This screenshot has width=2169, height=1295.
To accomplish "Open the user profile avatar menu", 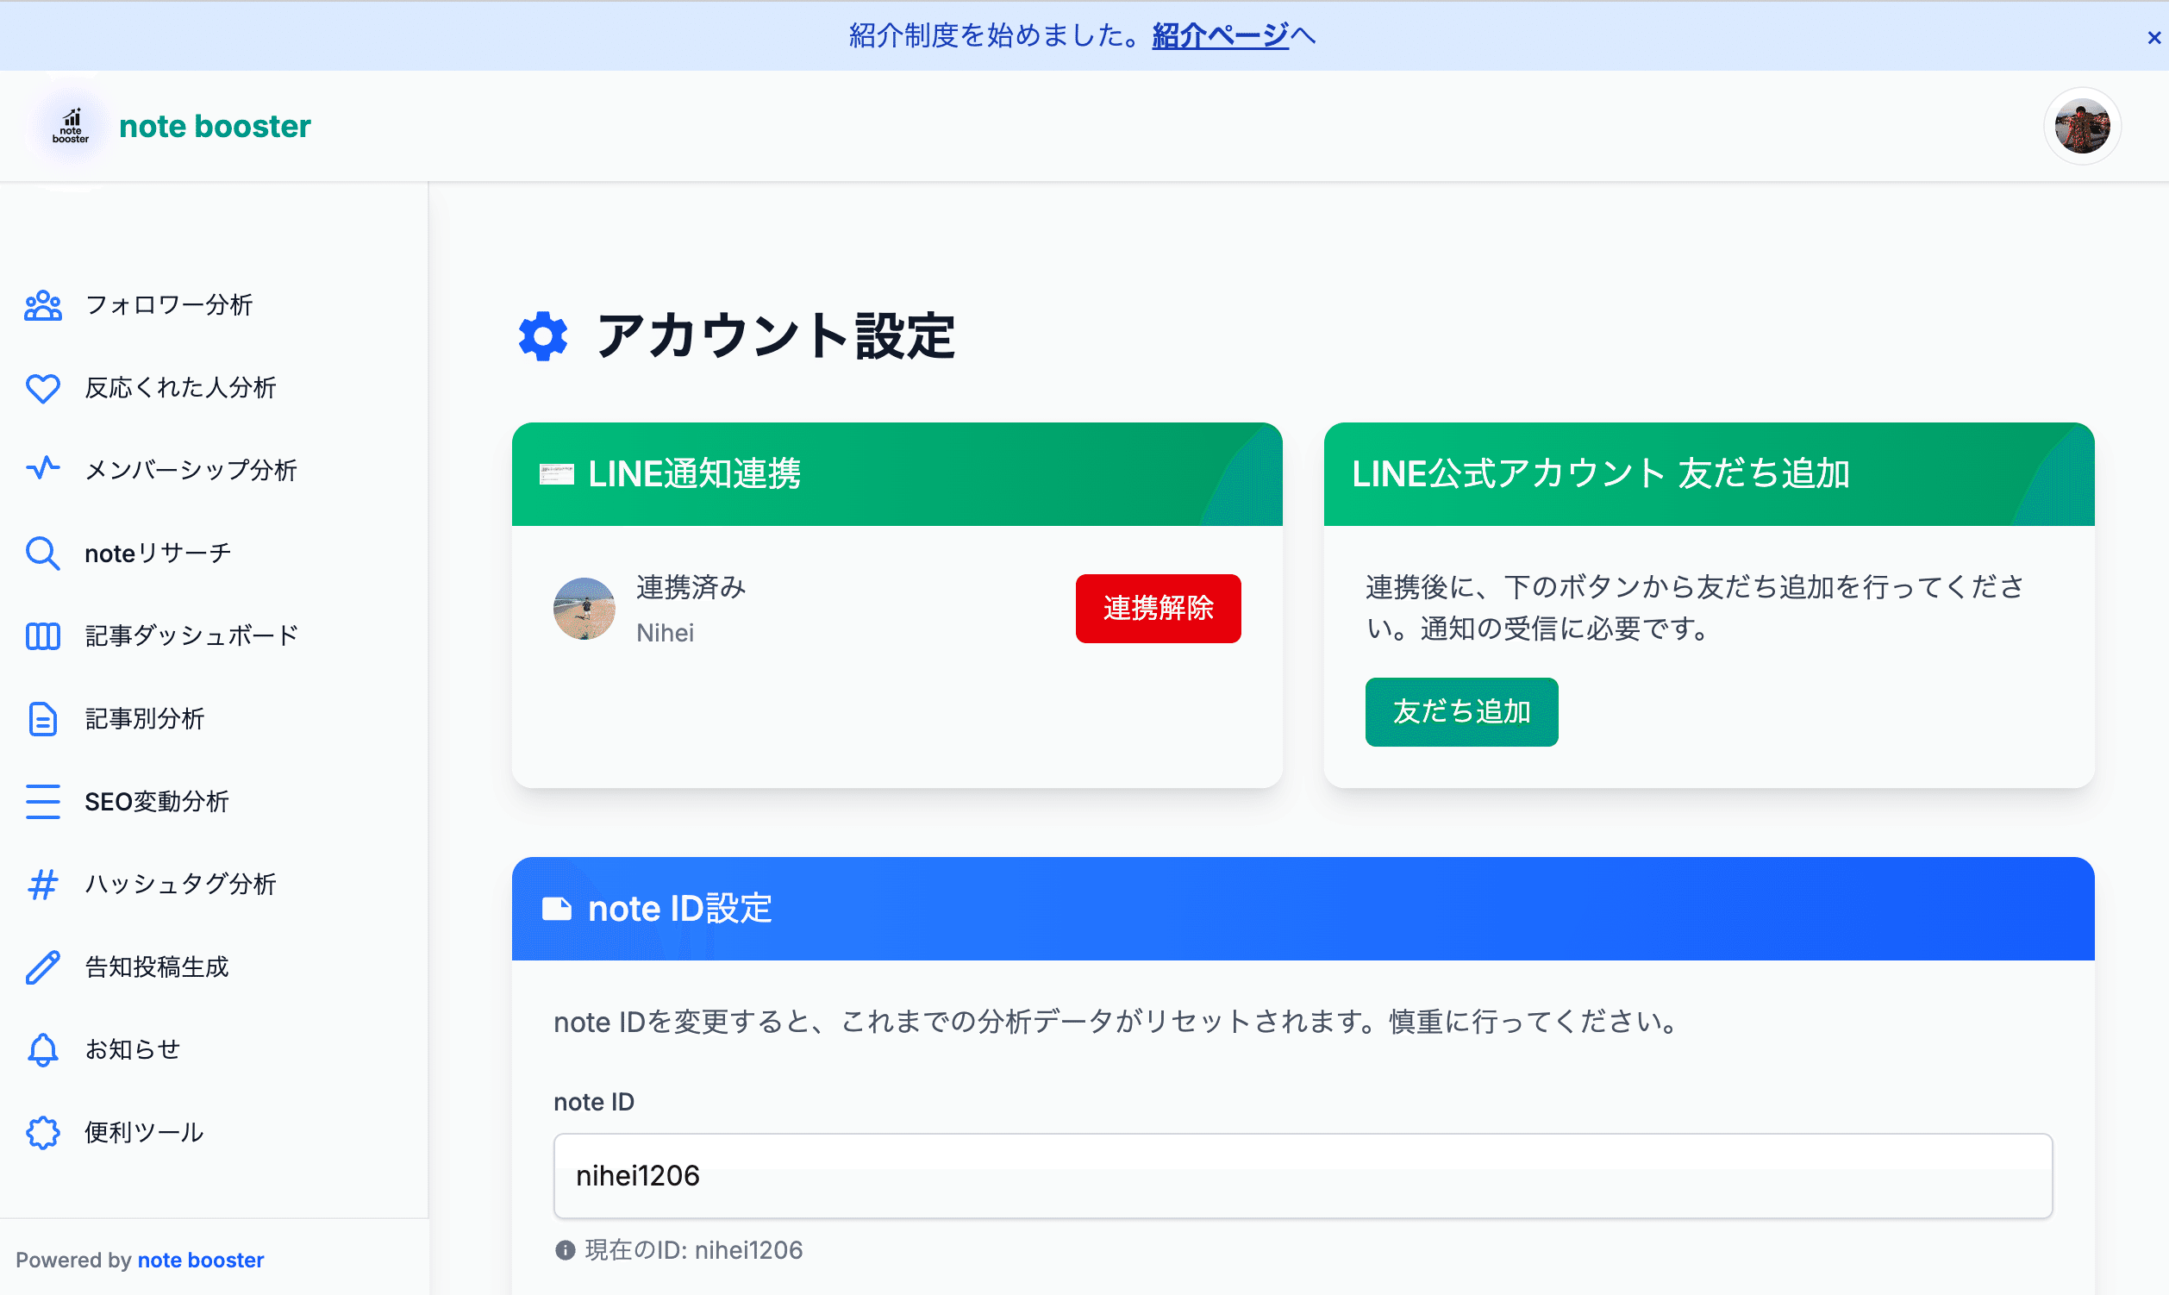I will tap(2082, 127).
